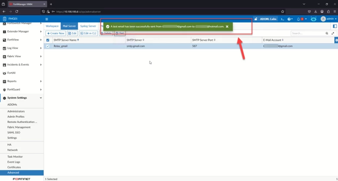Open the Admin Profiles menu item
338x181 pixels.
point(16,116)
